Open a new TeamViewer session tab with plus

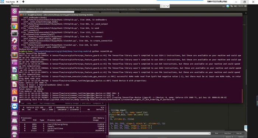[23, 1]
